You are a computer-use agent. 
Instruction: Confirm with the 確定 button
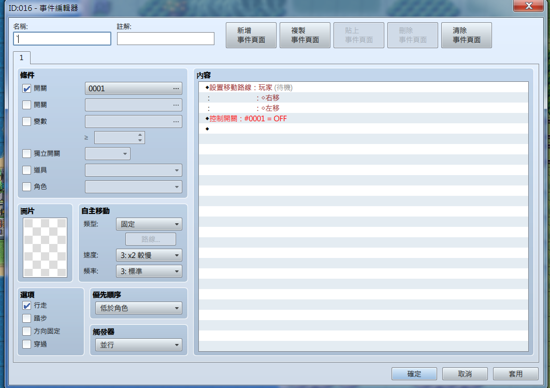(414, 374)
